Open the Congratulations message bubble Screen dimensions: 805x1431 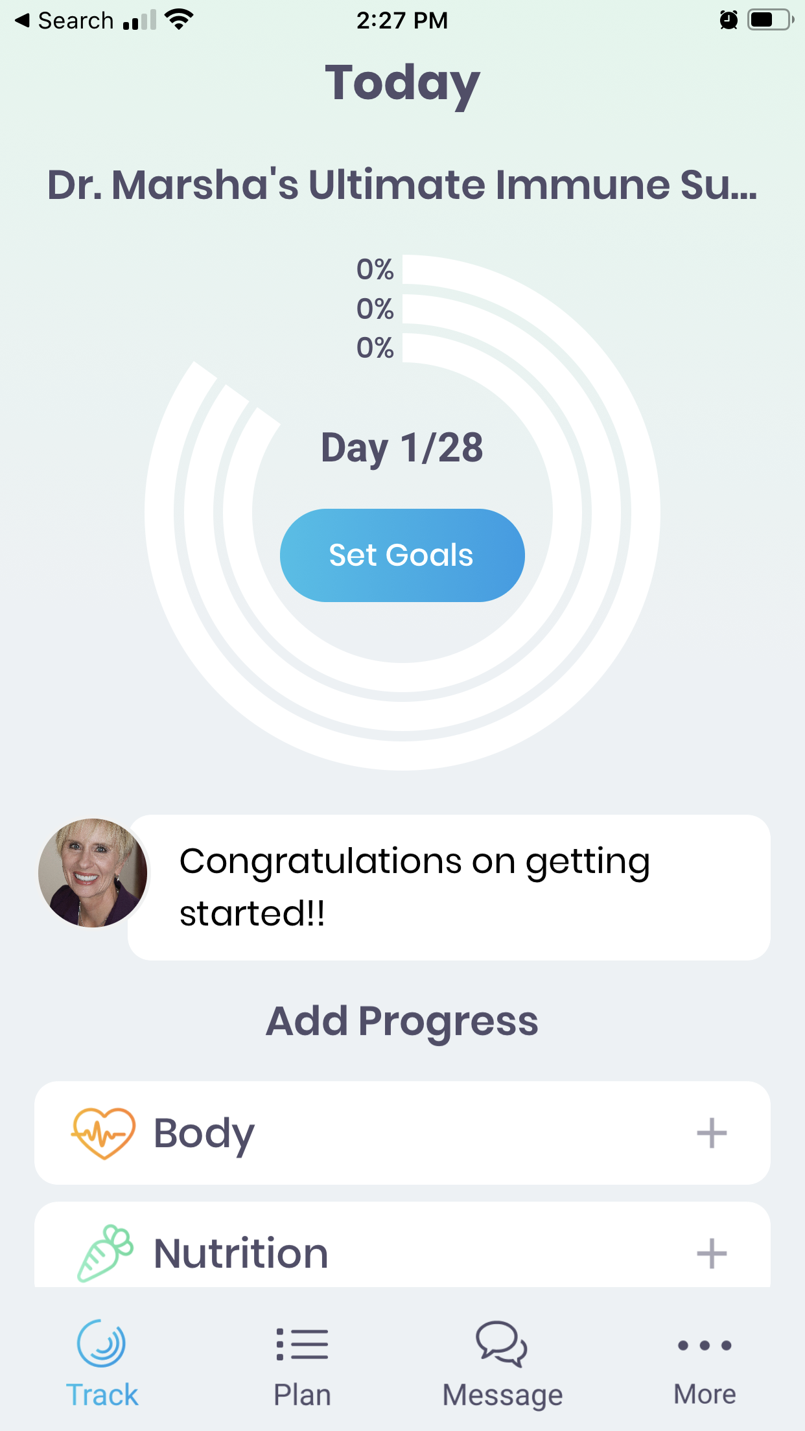(449, 887)
